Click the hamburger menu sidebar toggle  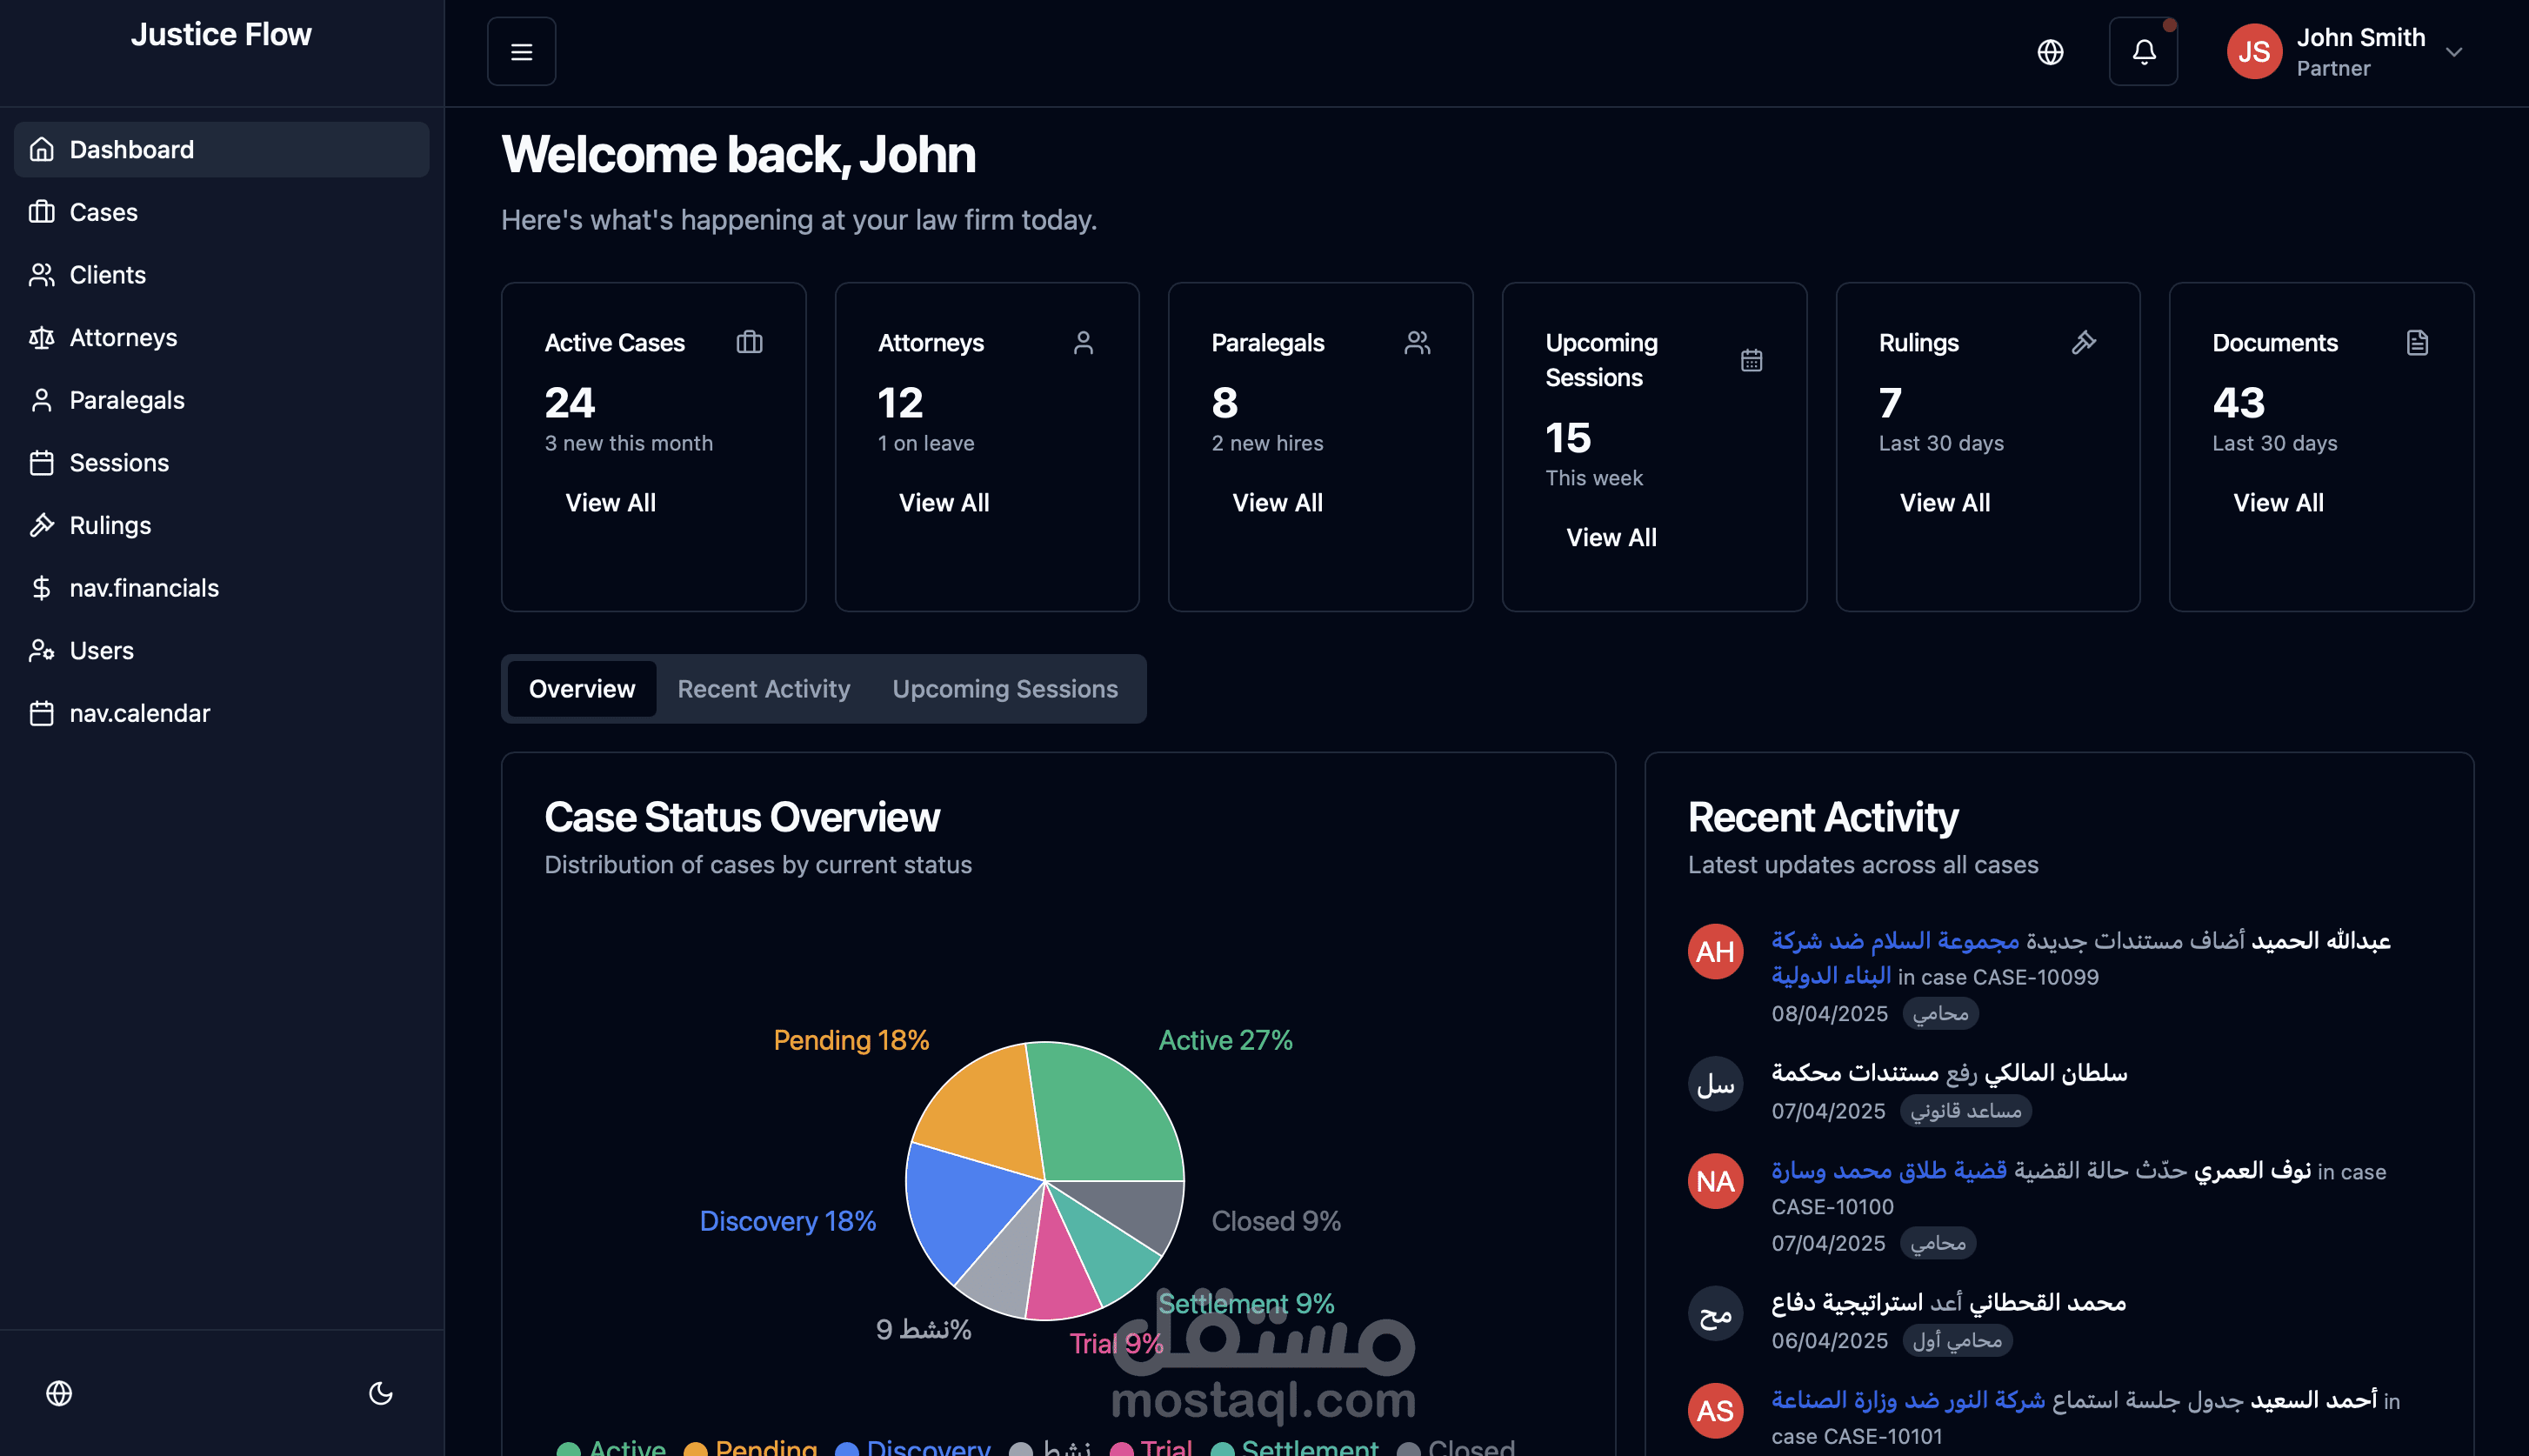[x=521, y=52]
